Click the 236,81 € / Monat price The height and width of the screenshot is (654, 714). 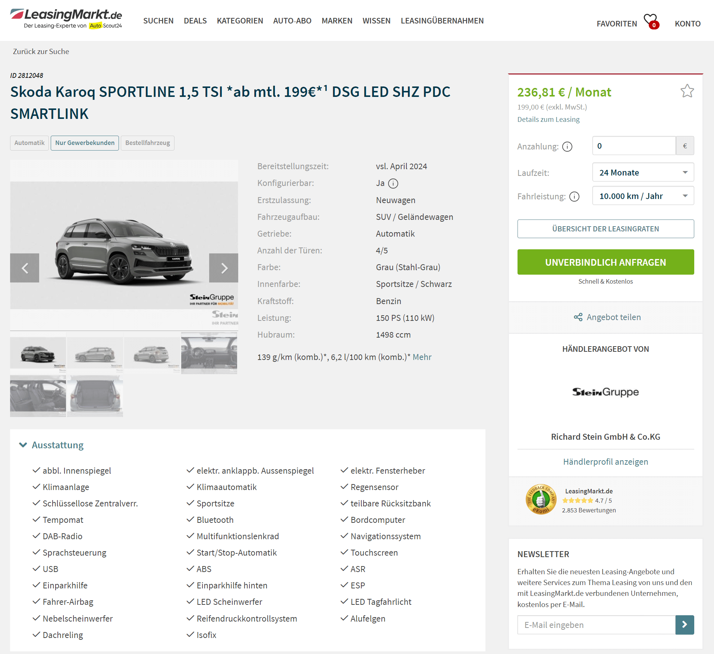click(564, 92)
